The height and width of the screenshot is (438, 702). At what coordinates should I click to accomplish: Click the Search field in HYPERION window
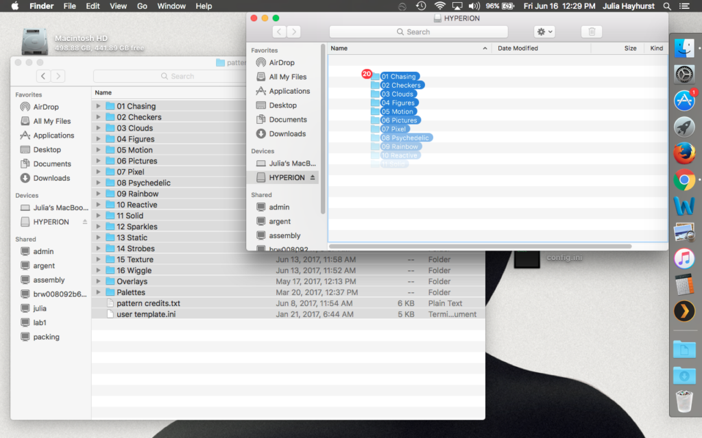419,31
